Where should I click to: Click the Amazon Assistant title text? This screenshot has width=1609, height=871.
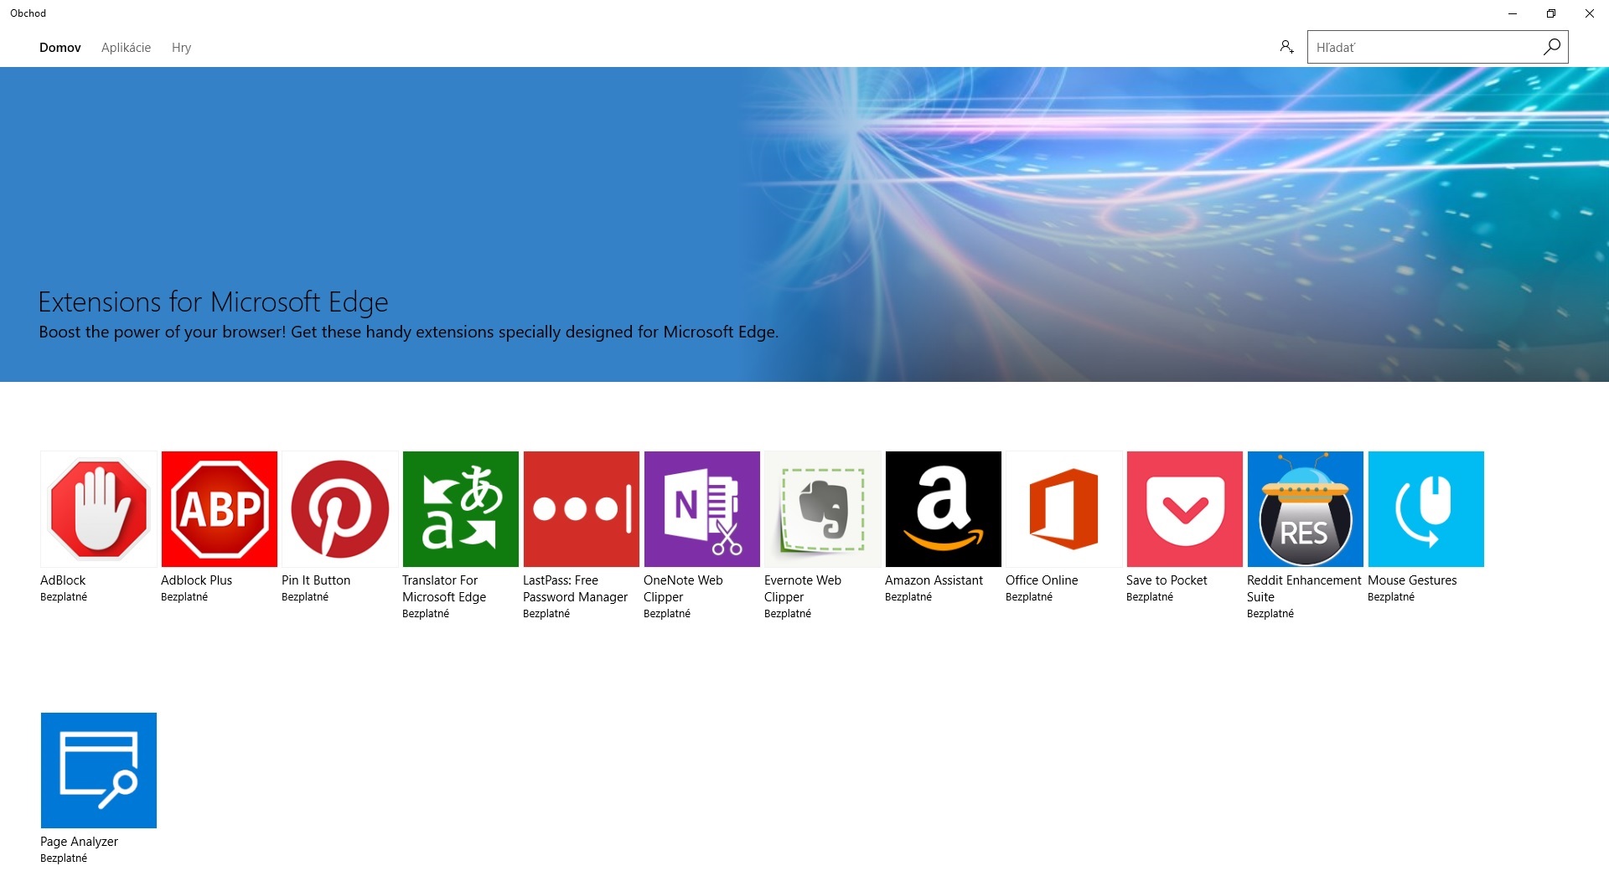click(934, 580)
